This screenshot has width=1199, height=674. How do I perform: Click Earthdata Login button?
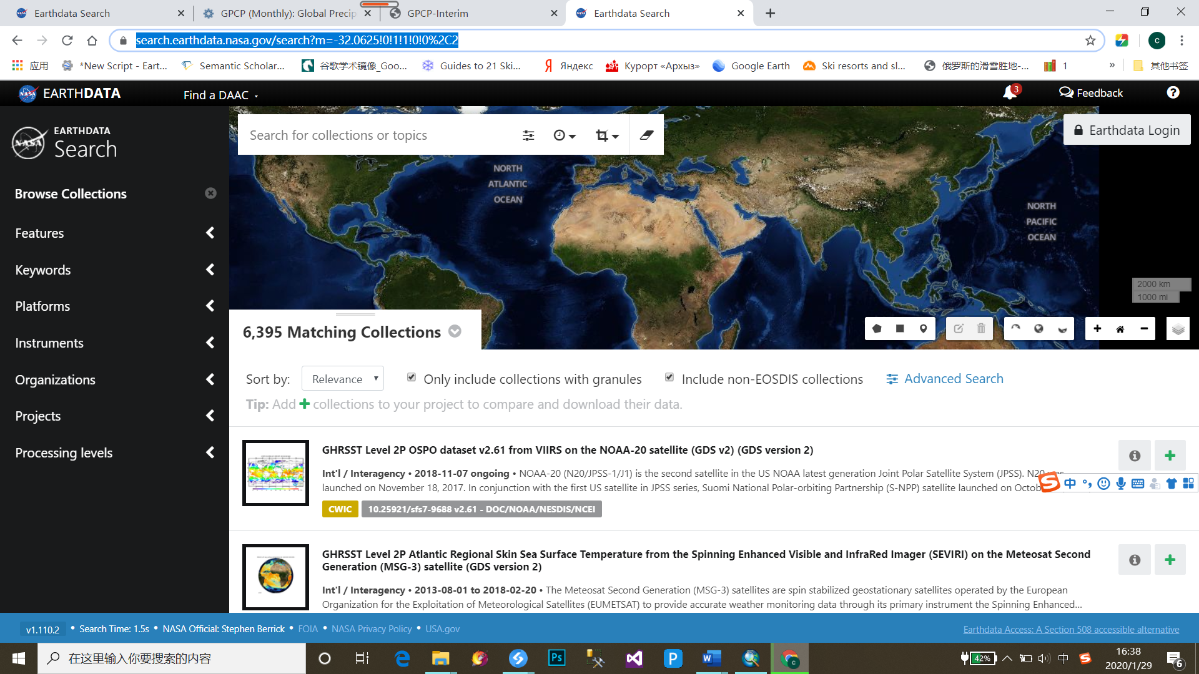coord(1127,130)
